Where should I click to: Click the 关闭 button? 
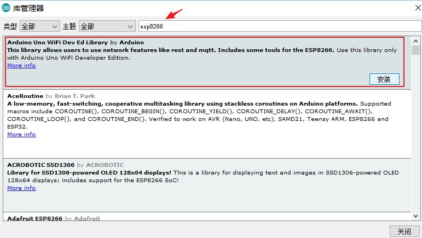(x=404, y=231)
